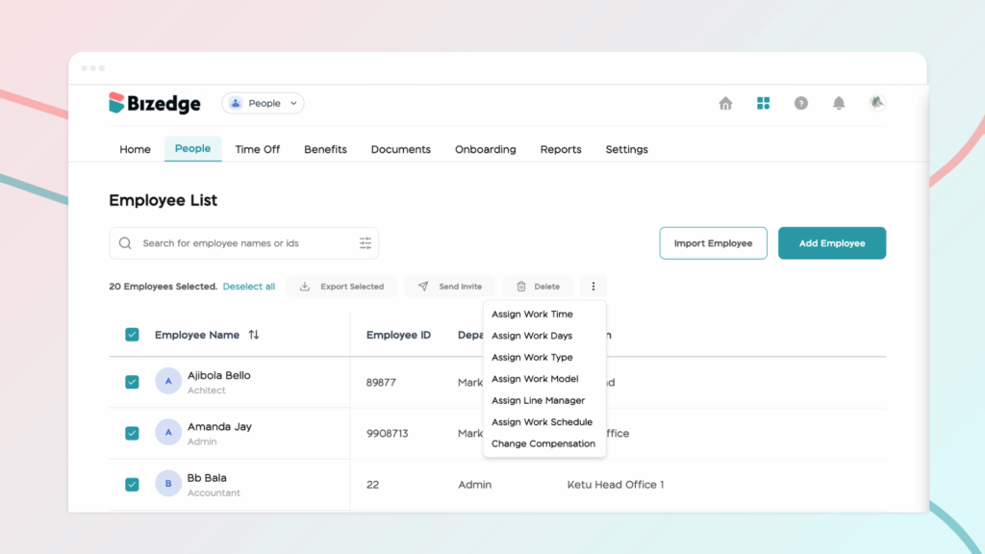The height and width of the screenshot is (554, 985).
Task: Deselect Bb Bala's checkbox
Action: pos(132,485)
